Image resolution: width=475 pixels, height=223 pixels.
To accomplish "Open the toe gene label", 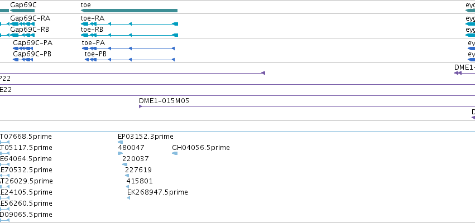I will point(86,5).
